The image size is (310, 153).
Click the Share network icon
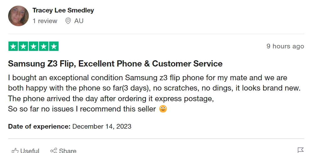54,151
